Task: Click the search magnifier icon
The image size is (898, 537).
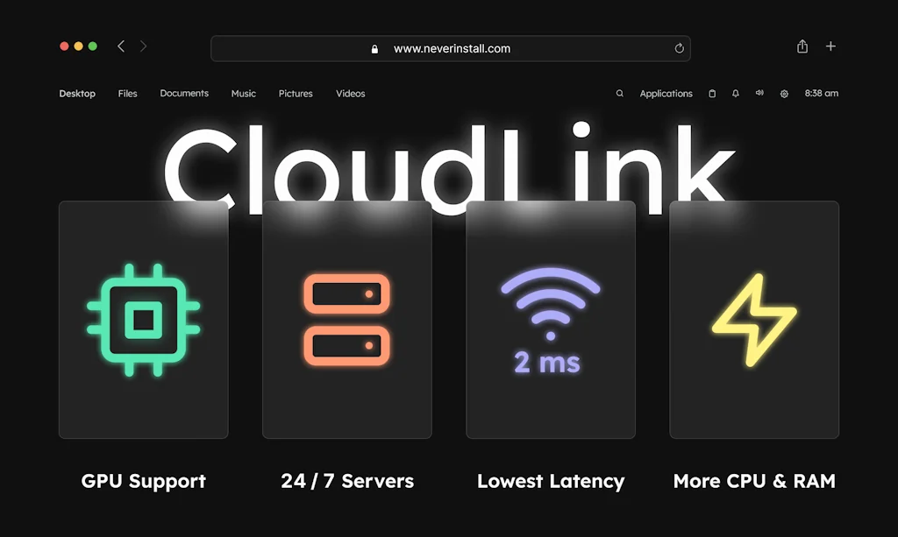Action: tap(620, 94)
